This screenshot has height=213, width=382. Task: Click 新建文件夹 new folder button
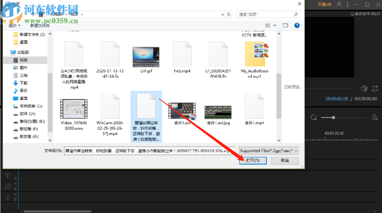pos(40,26)
